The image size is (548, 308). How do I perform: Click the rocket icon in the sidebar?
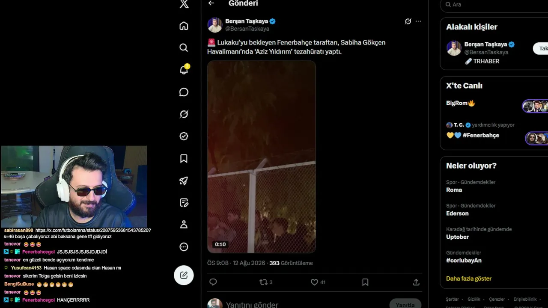pos(184,181)
